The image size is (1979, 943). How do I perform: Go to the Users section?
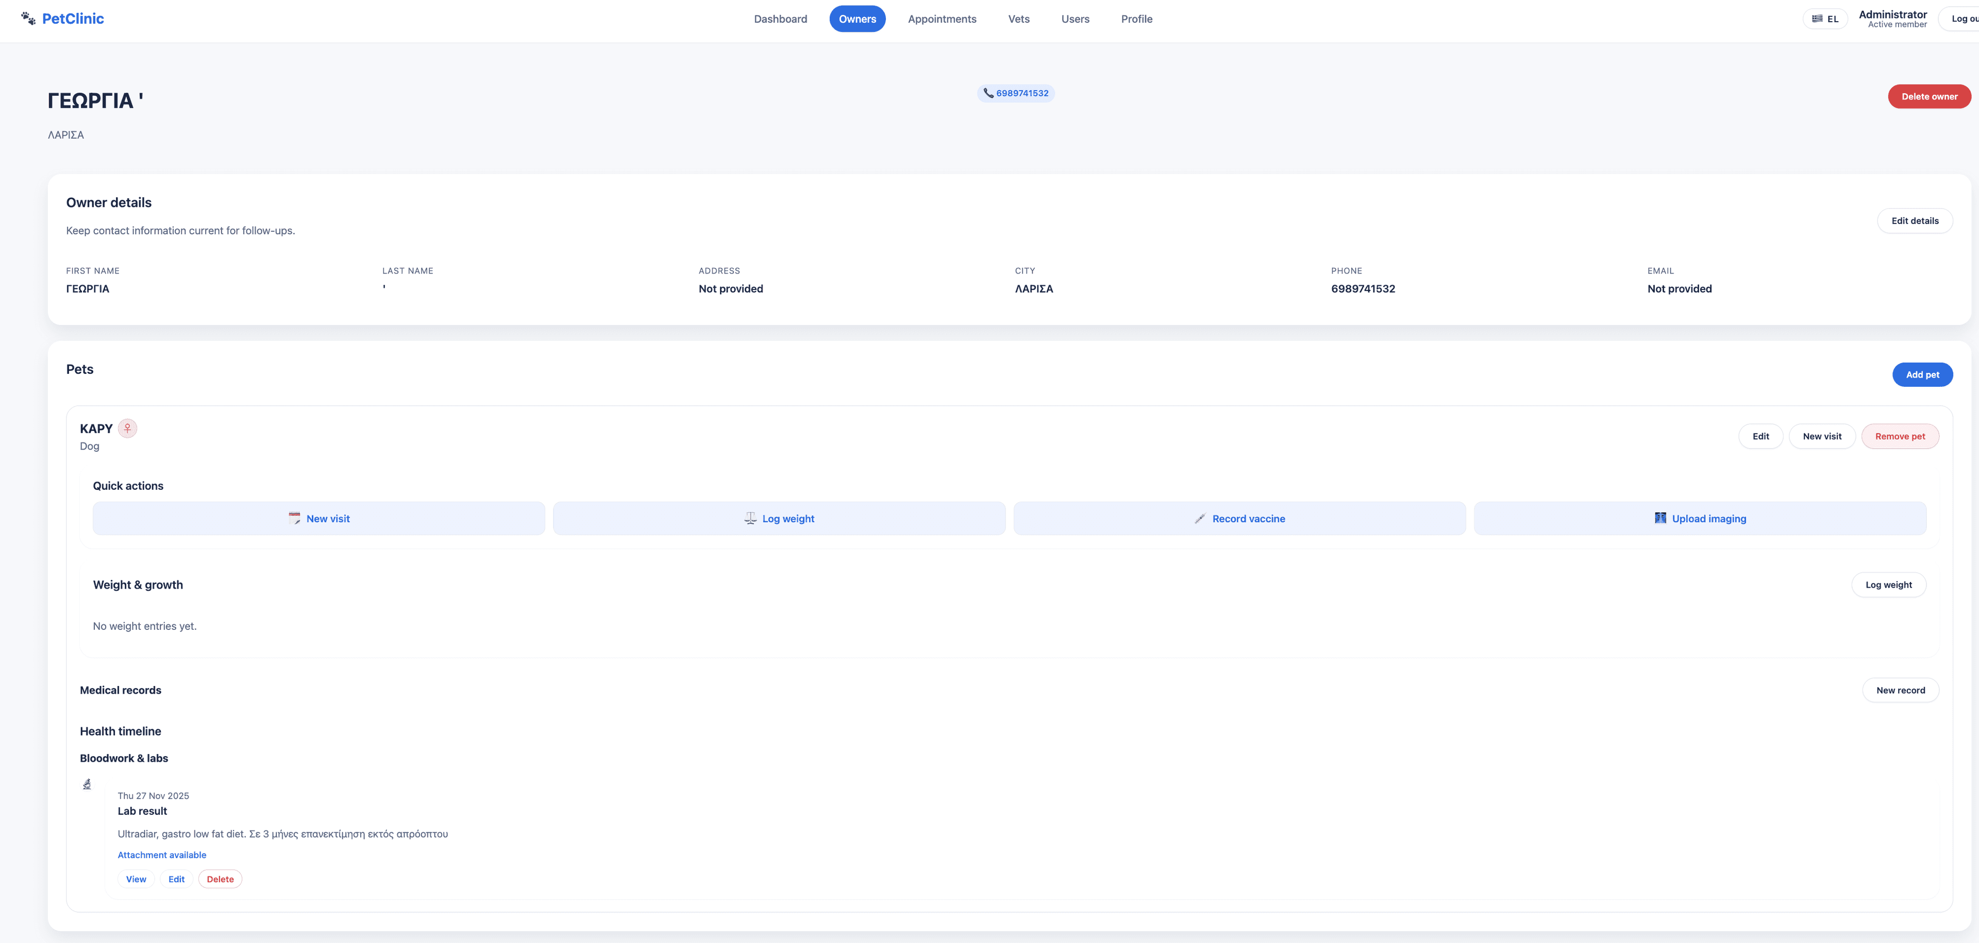click(1075, 19)
